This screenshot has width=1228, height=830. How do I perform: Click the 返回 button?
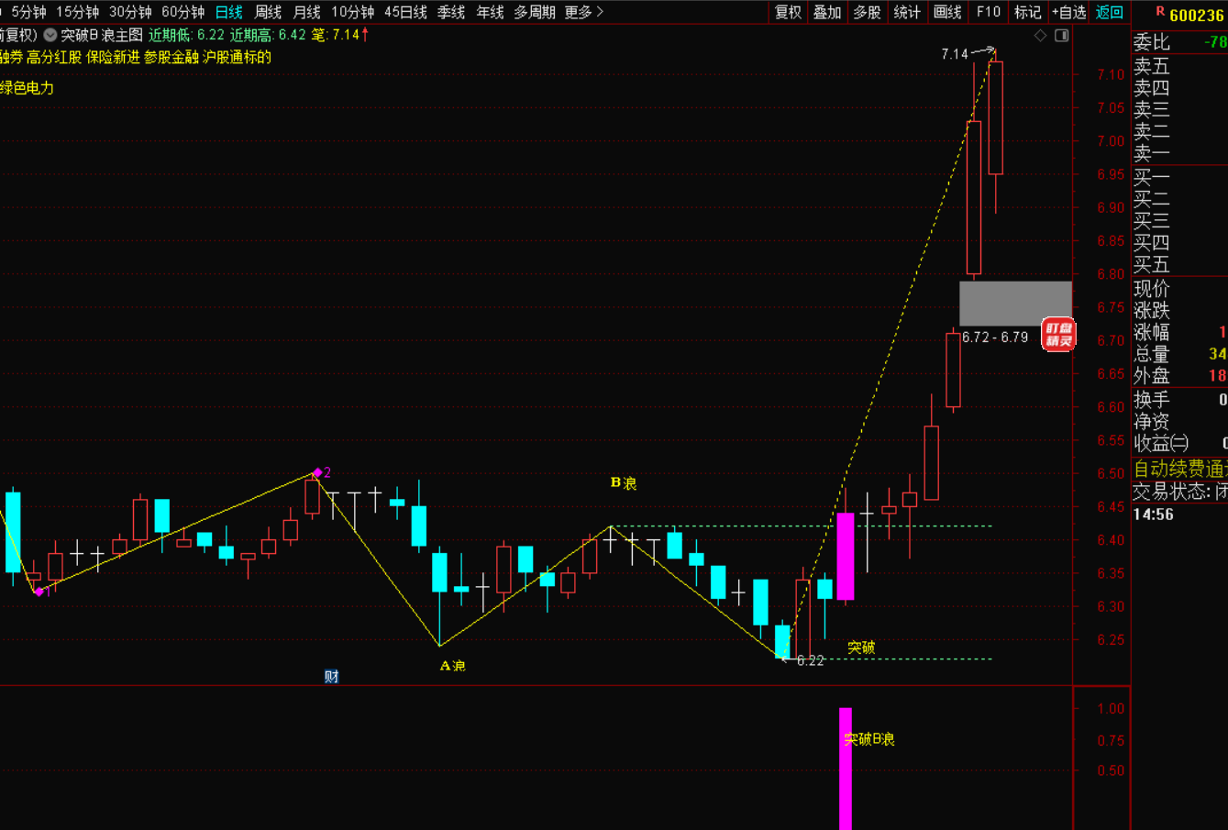click(1110, 12)
